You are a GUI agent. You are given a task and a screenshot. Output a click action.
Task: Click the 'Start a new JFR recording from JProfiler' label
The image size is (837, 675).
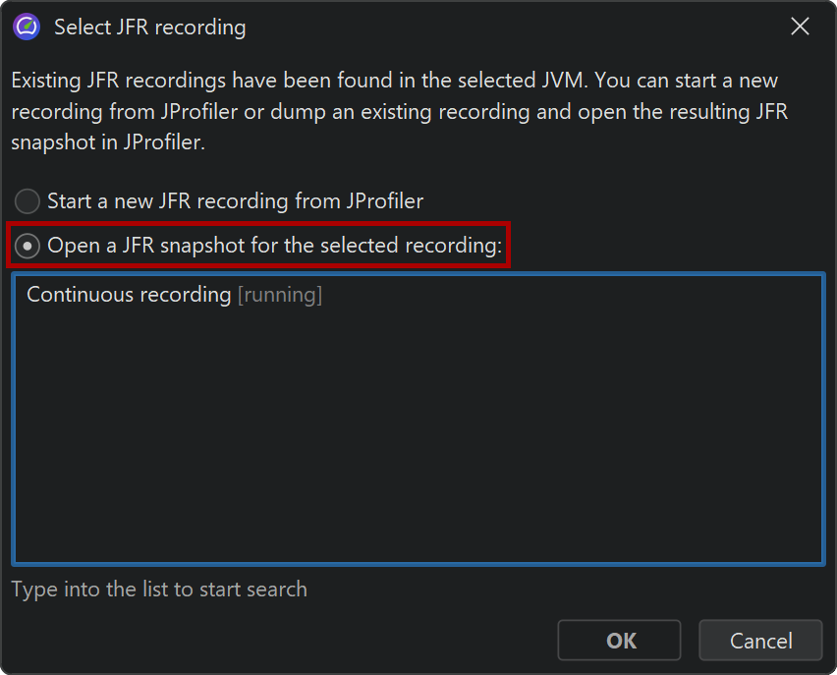point(235,201)
